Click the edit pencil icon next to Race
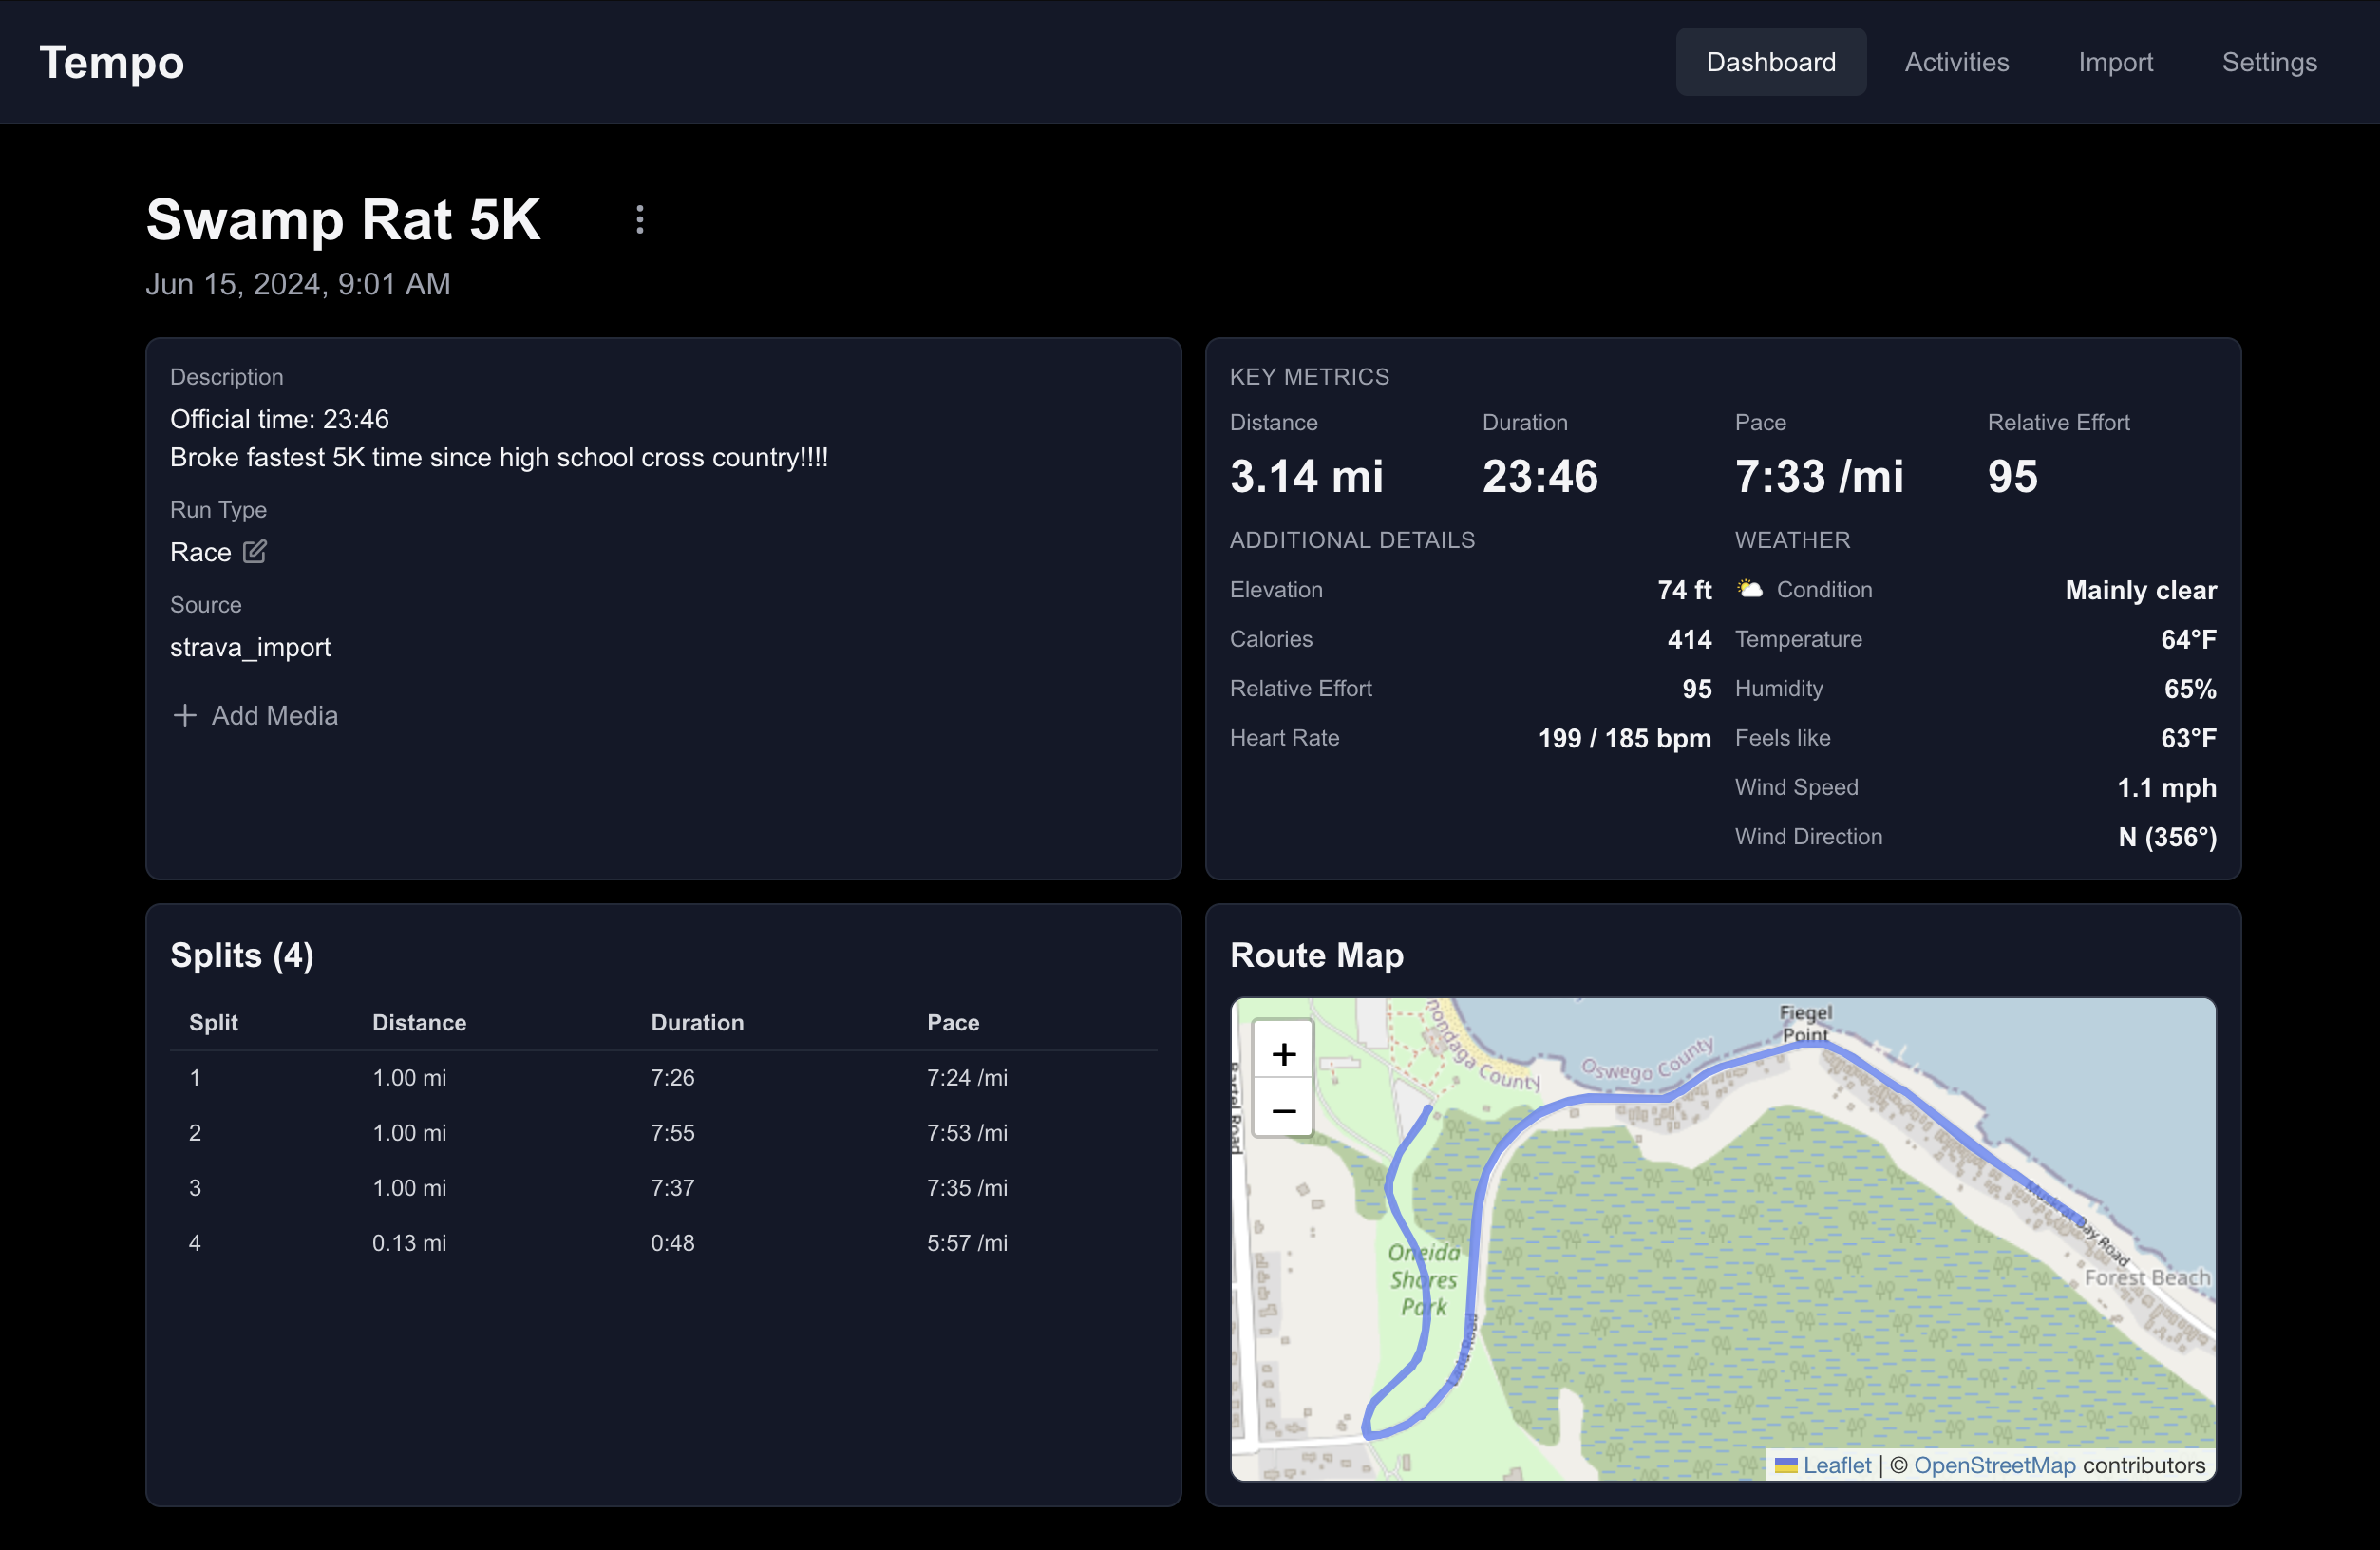Viewport: 2380px width, 1550px height. [x=255, y=552]
